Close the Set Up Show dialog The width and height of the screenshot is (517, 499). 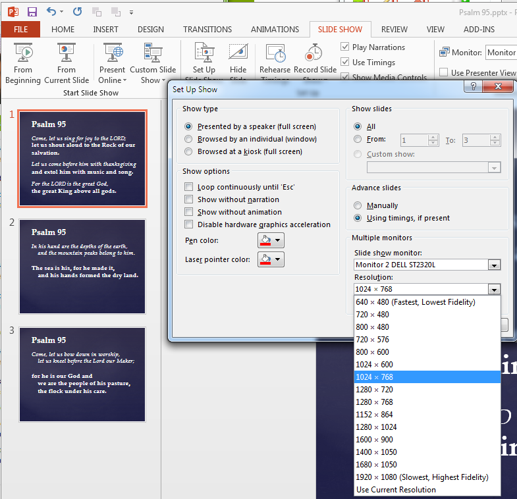click(x=498, y=86)
